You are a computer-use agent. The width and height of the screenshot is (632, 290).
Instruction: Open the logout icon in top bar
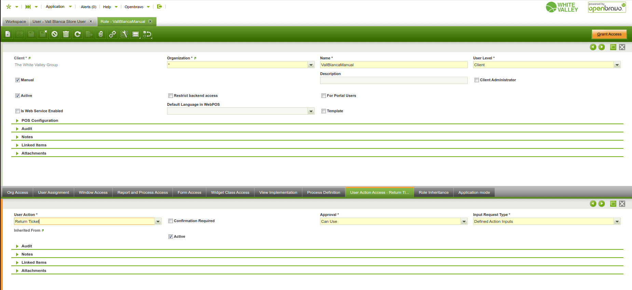(x=159, y=6)
